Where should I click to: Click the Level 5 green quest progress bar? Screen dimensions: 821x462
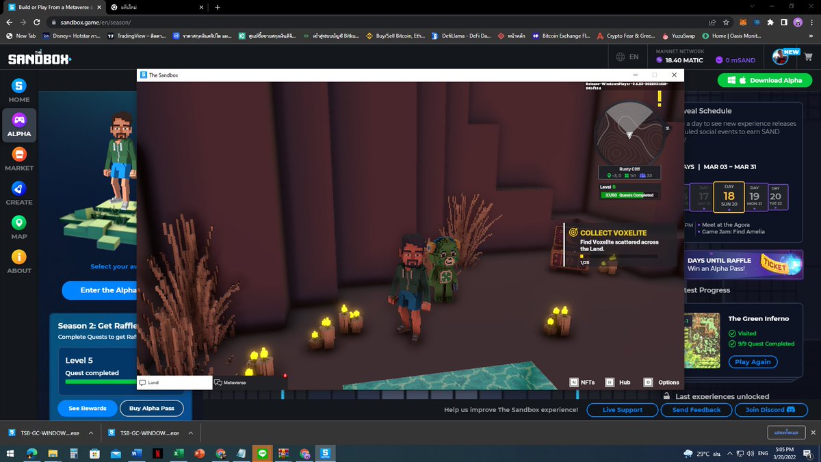(101, 383)
